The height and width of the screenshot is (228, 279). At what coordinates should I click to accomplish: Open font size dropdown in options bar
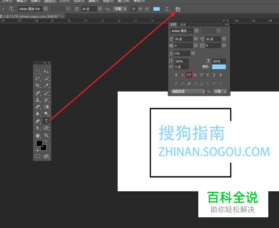click(100, 9)
